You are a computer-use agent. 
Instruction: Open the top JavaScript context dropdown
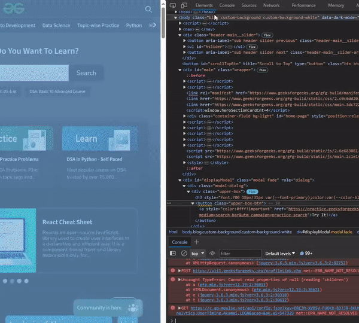point(198,254)
